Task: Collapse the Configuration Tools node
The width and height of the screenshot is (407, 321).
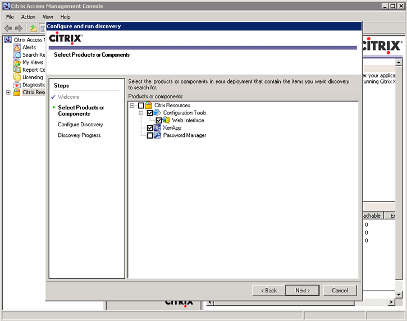Action: (141, 113)
